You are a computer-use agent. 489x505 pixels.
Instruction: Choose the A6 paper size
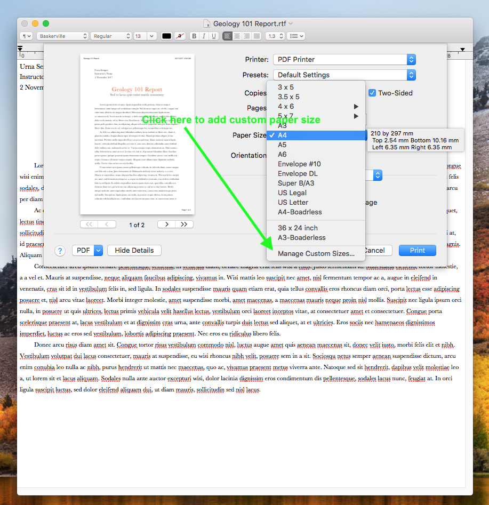coord(316,155)
